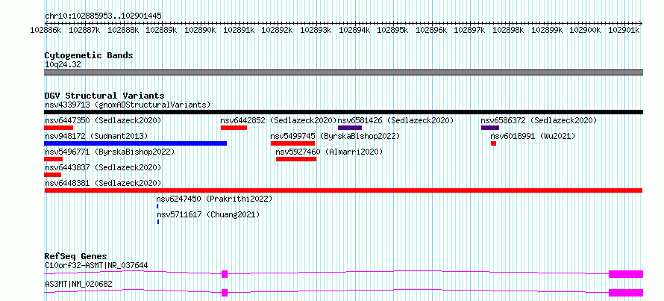Open the nsv6443837 Sedlazeck2020 label

click(x=103, y=168)
